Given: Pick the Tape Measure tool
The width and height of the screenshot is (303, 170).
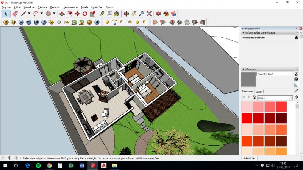Looking at the screenshot, I should tap(102, 14).
